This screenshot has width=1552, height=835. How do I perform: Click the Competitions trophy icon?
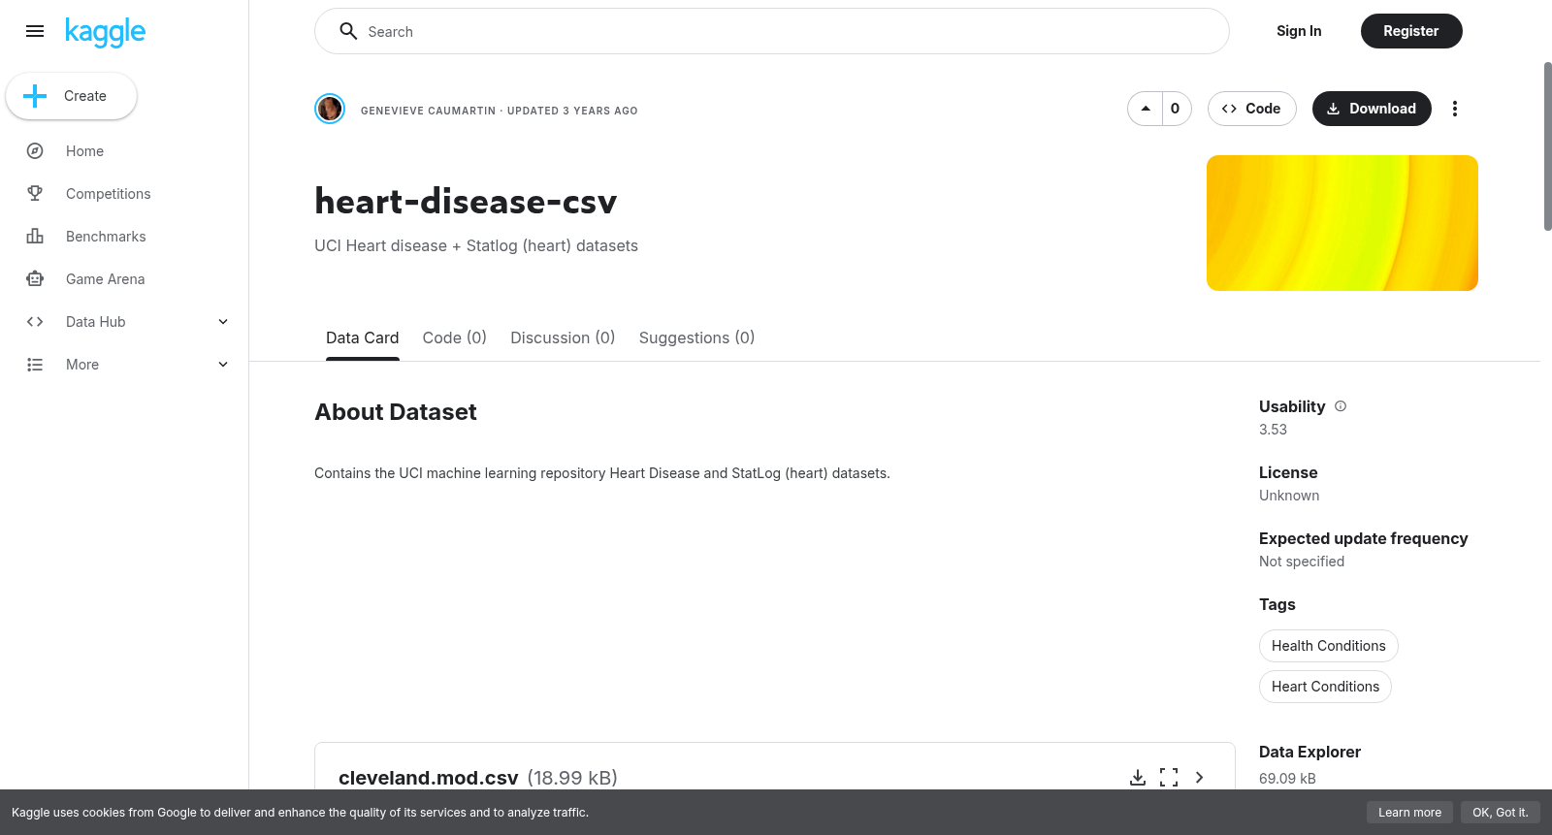pos(35,194)
